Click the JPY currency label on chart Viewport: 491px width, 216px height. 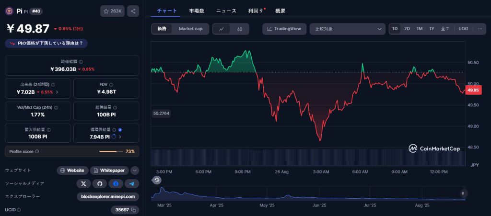coord(475,164)
